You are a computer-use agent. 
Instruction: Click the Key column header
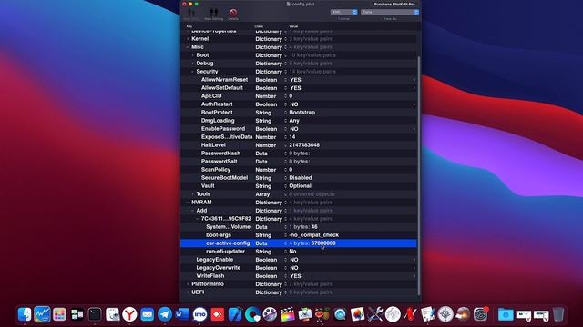189,26
